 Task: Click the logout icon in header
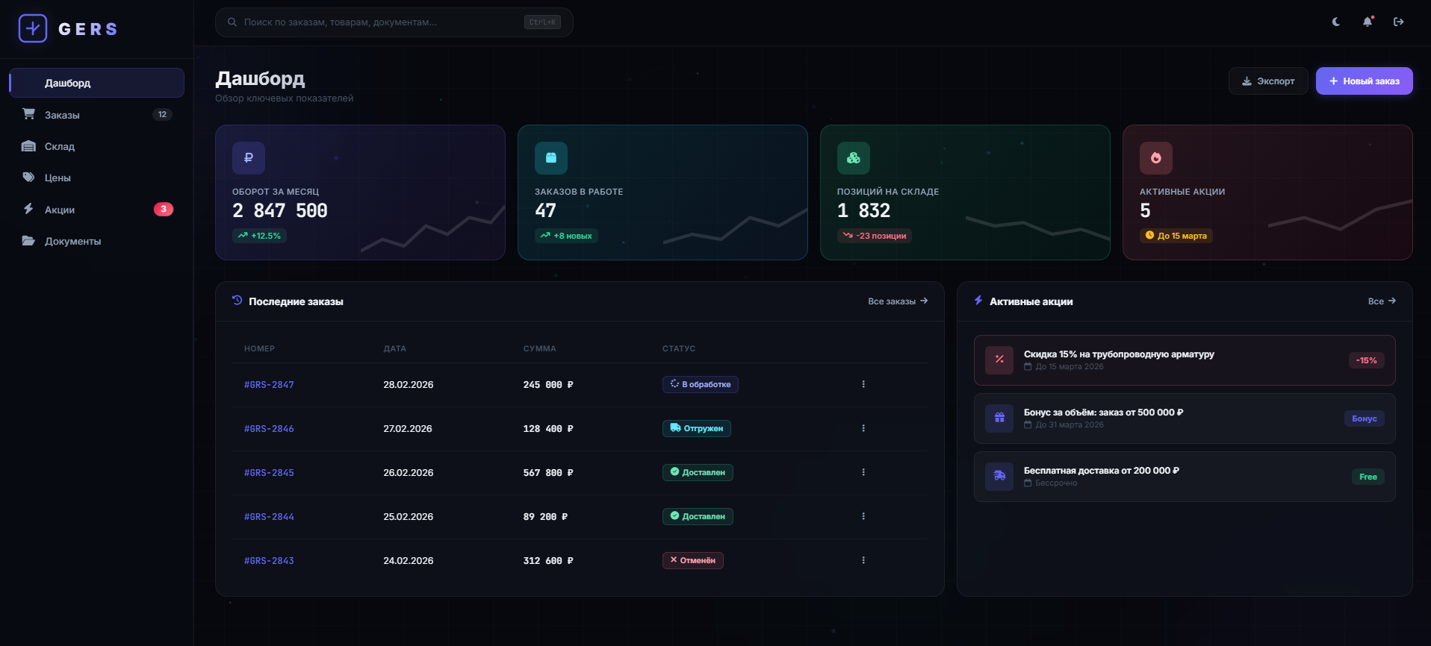[1399, 22]
